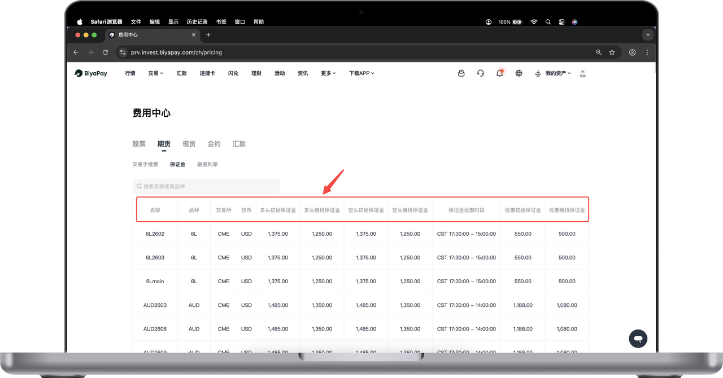The height and width of the screenshot is (378, 723).
Task: Go to 行情 in navigation
Action: [130, 73]
